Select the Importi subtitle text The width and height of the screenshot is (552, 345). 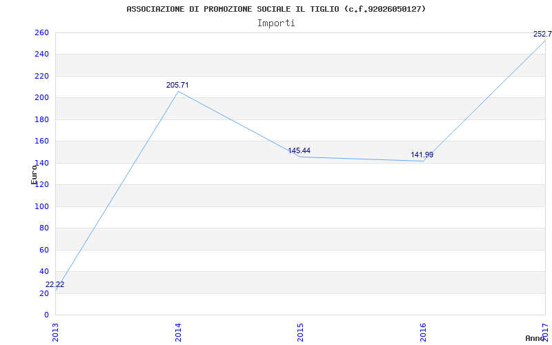tap(276, 23)
